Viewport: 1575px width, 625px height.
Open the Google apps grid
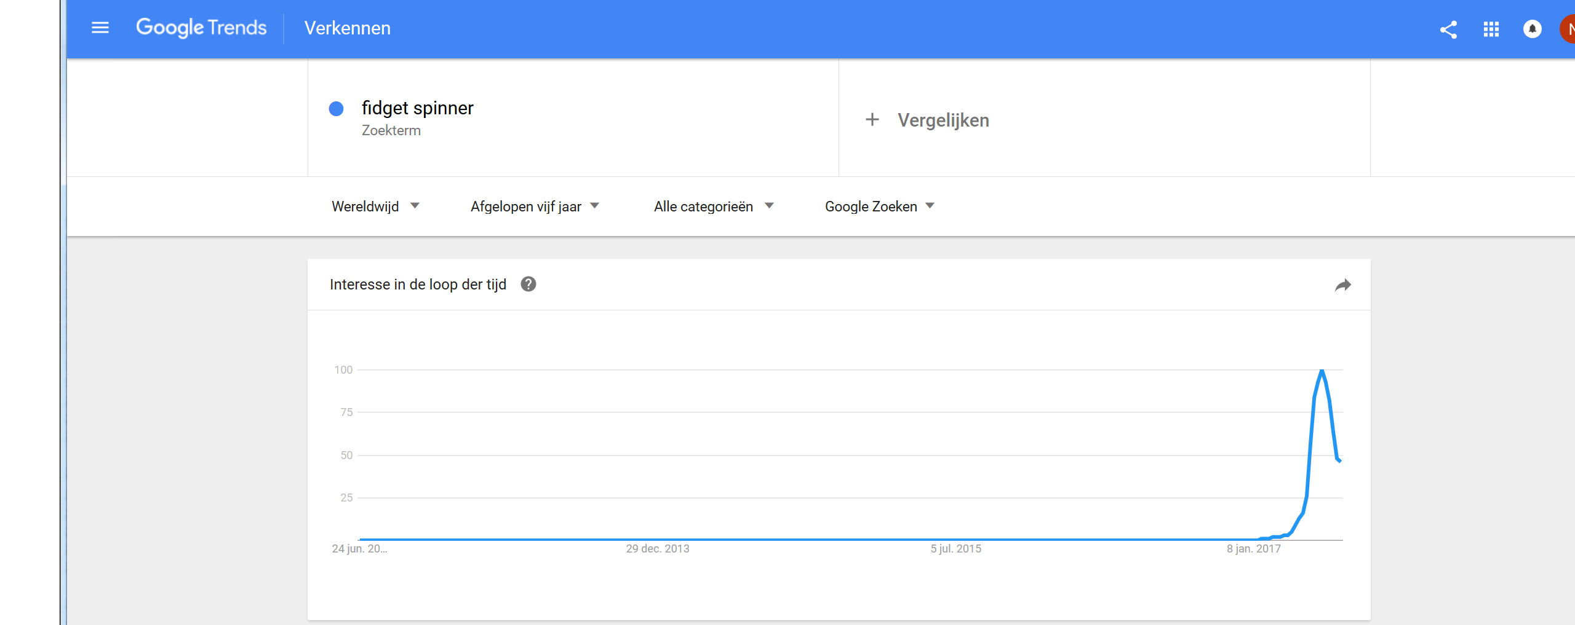point(1491,29)
